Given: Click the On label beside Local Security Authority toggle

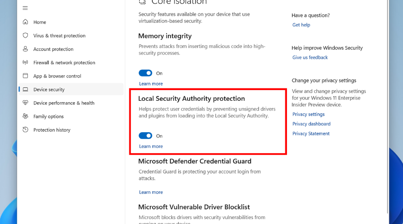Looking at the screenshot, I should point(159,136).
